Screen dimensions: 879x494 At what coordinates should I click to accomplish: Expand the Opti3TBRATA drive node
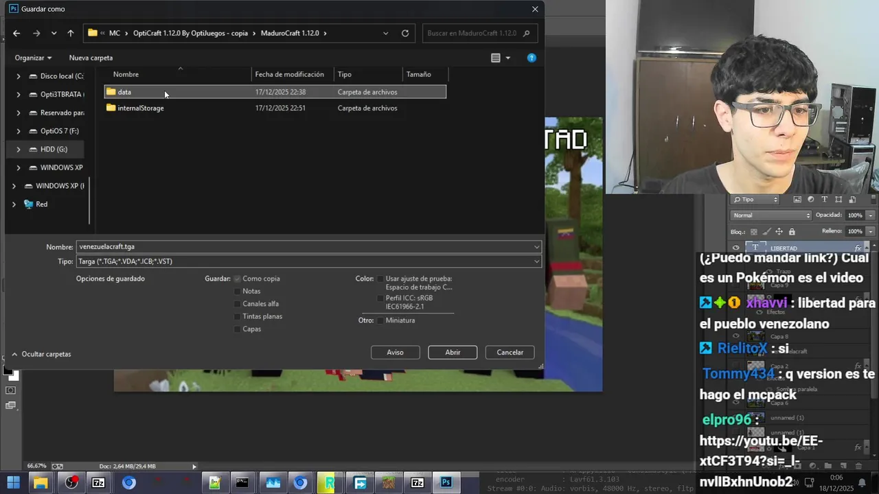click(x=18, y=94)
